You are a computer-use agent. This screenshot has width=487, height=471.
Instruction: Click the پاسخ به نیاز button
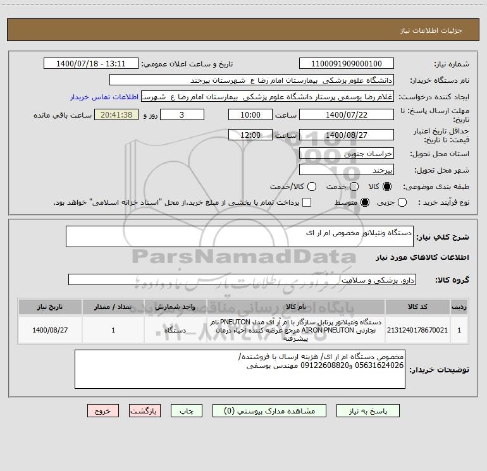tap(368, 411)
